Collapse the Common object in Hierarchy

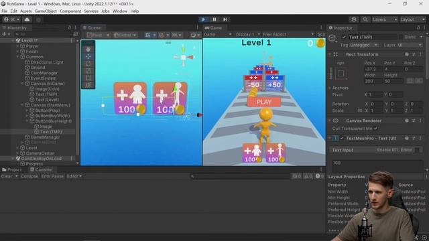18,57
